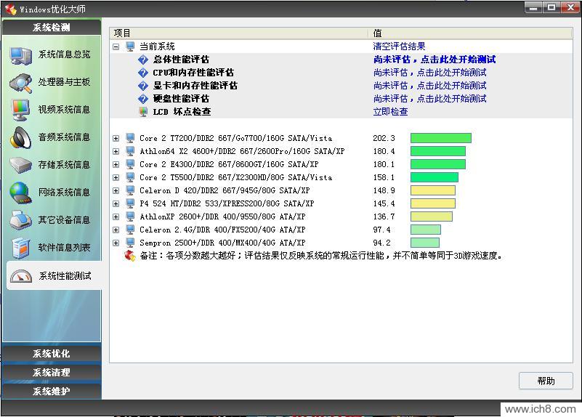Screen dimensions: 582x417
Task: Click the 148.9 yellow score bar
Action: (x=433, y=190)
